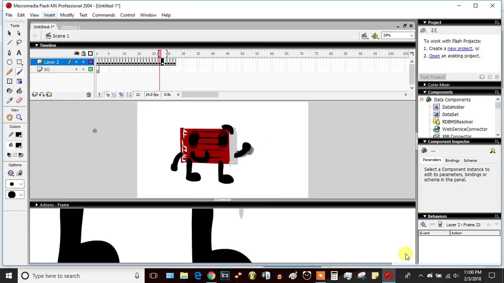Viewport: 504px width, 283px height.
Task: Select the Subselection tool
Action: (19, 33)
